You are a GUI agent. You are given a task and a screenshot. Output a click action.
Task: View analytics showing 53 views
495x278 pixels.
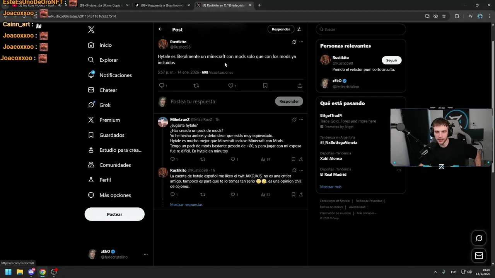coord(266,195)
